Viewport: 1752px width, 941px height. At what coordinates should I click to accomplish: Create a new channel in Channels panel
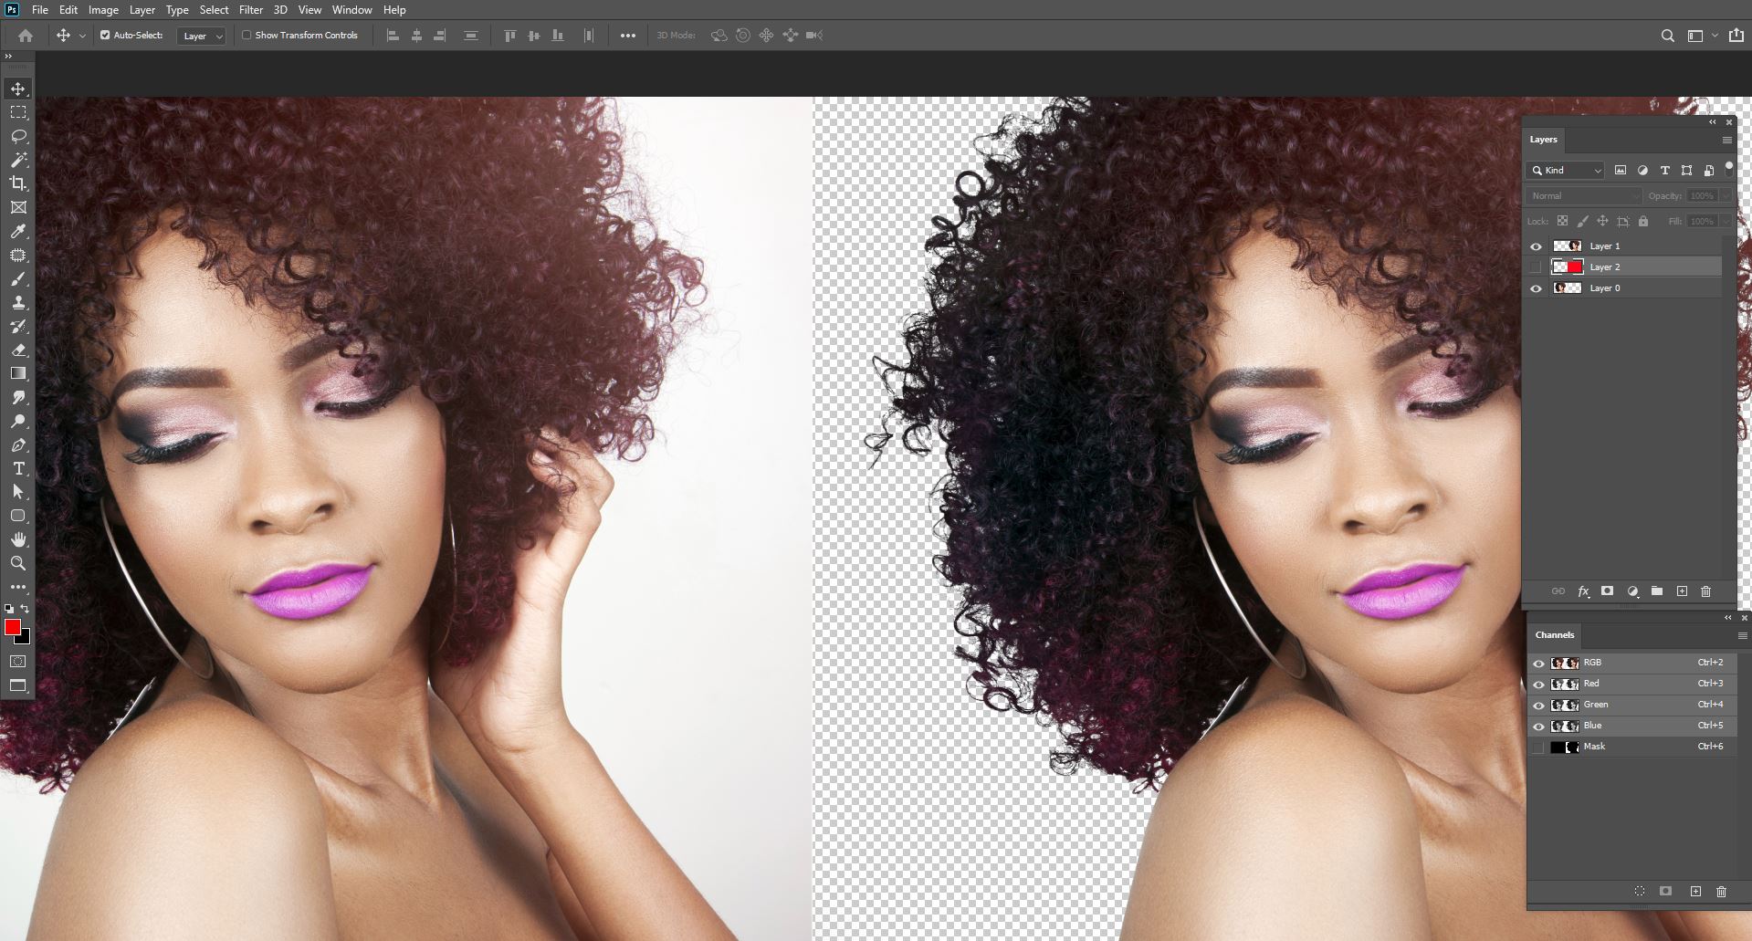(x=1695, y=892)
